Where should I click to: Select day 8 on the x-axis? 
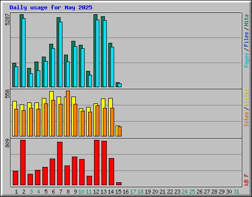68,192
